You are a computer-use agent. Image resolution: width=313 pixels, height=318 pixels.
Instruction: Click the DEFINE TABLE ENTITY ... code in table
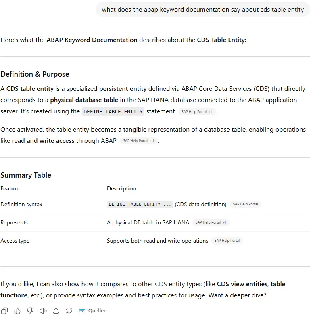140,204
